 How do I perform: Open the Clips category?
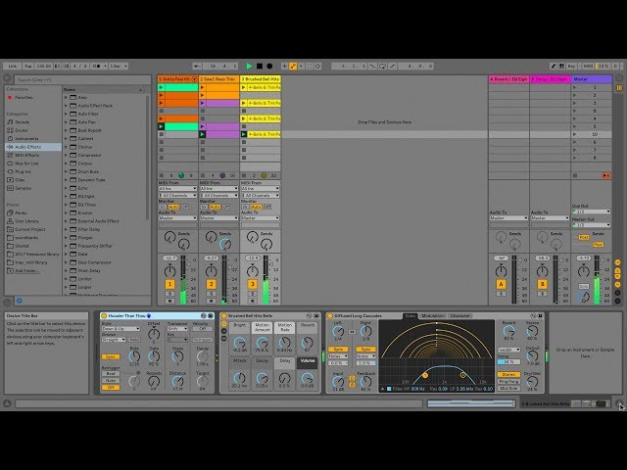(20, 180)
